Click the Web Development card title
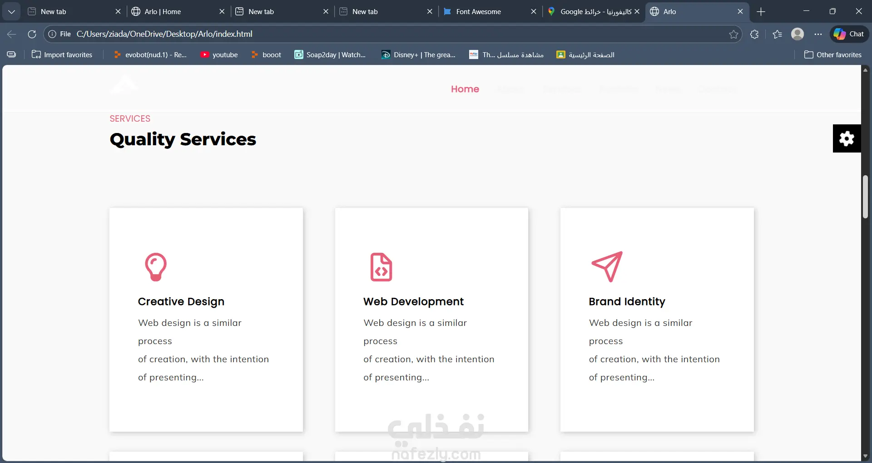Screen dimensions: 872x463 (413, 301)
